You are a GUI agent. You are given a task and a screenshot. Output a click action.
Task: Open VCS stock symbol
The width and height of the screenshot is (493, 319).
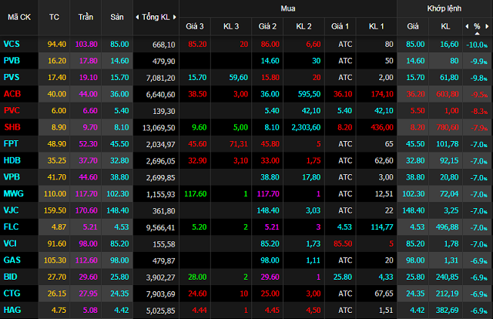tap(12, 44)
